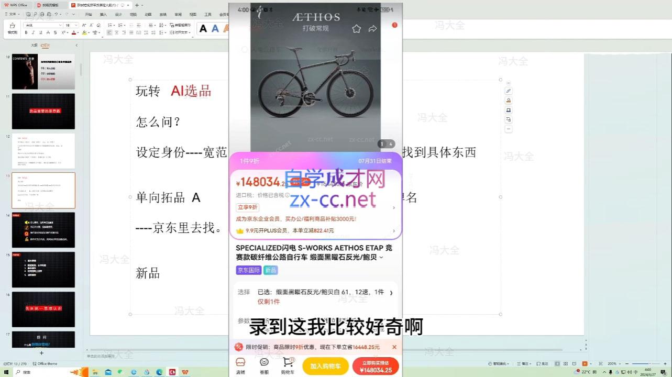672x377 pixels.
Task: Click the pencil icon beside the text box
Action: coord(508,91)
